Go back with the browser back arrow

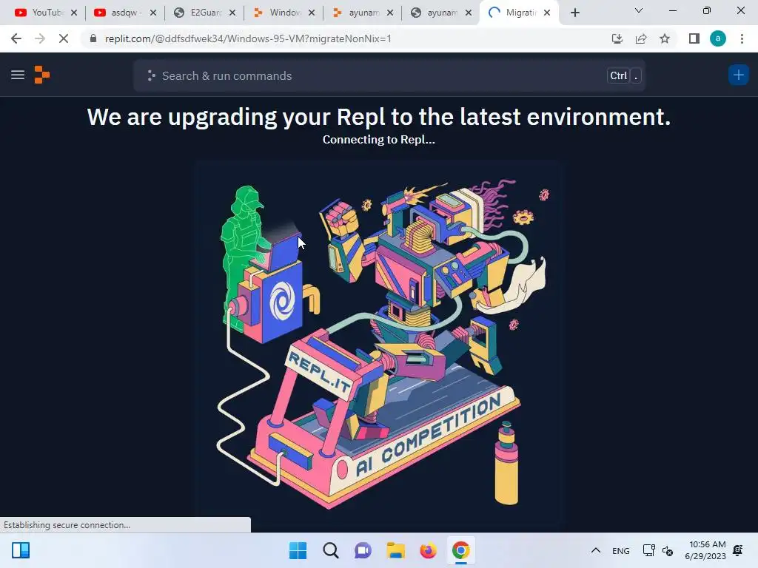click(x=16, y=38)
